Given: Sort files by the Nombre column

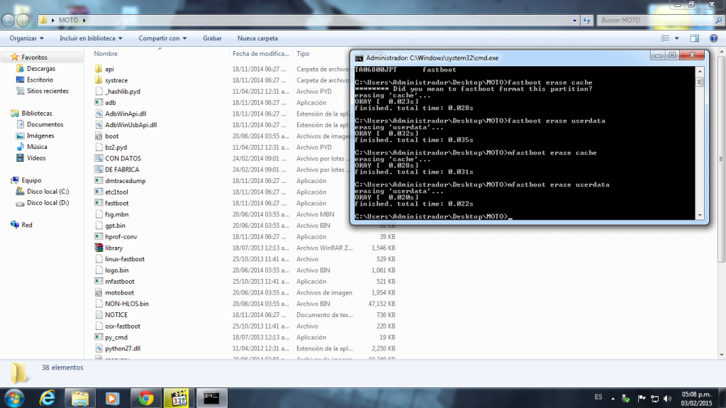Looking at the screenshot, I should 106,53.
